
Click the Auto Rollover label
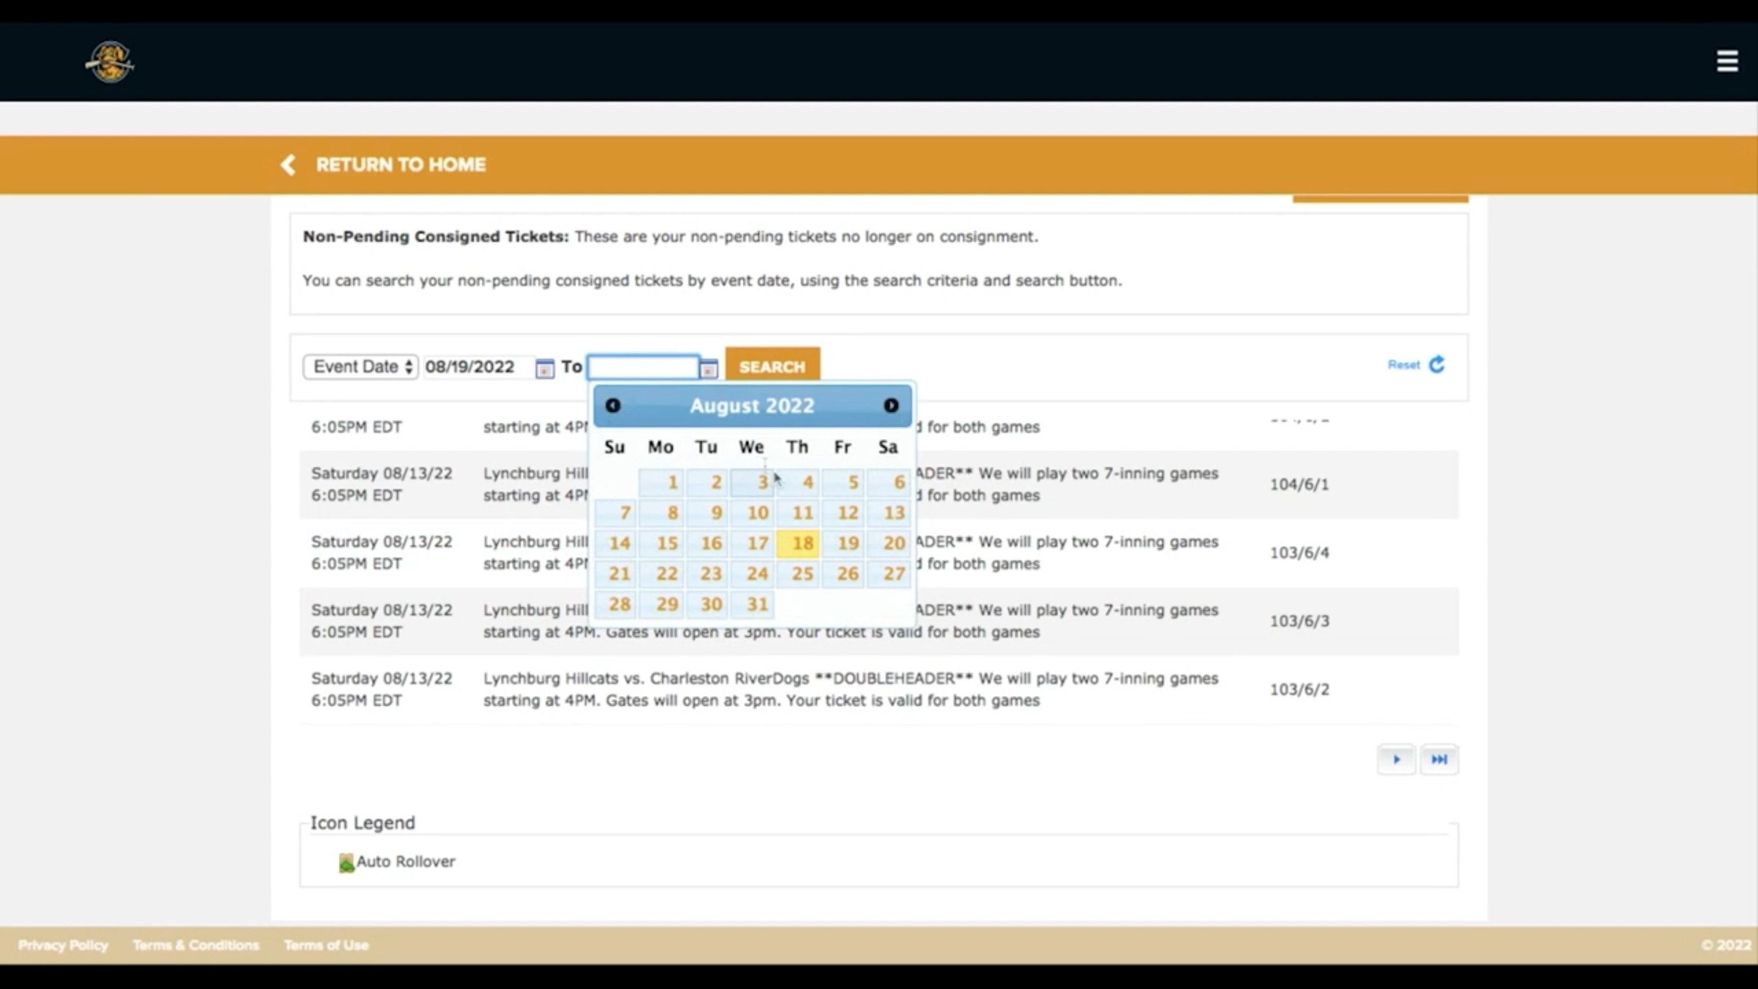click(405, 861)
